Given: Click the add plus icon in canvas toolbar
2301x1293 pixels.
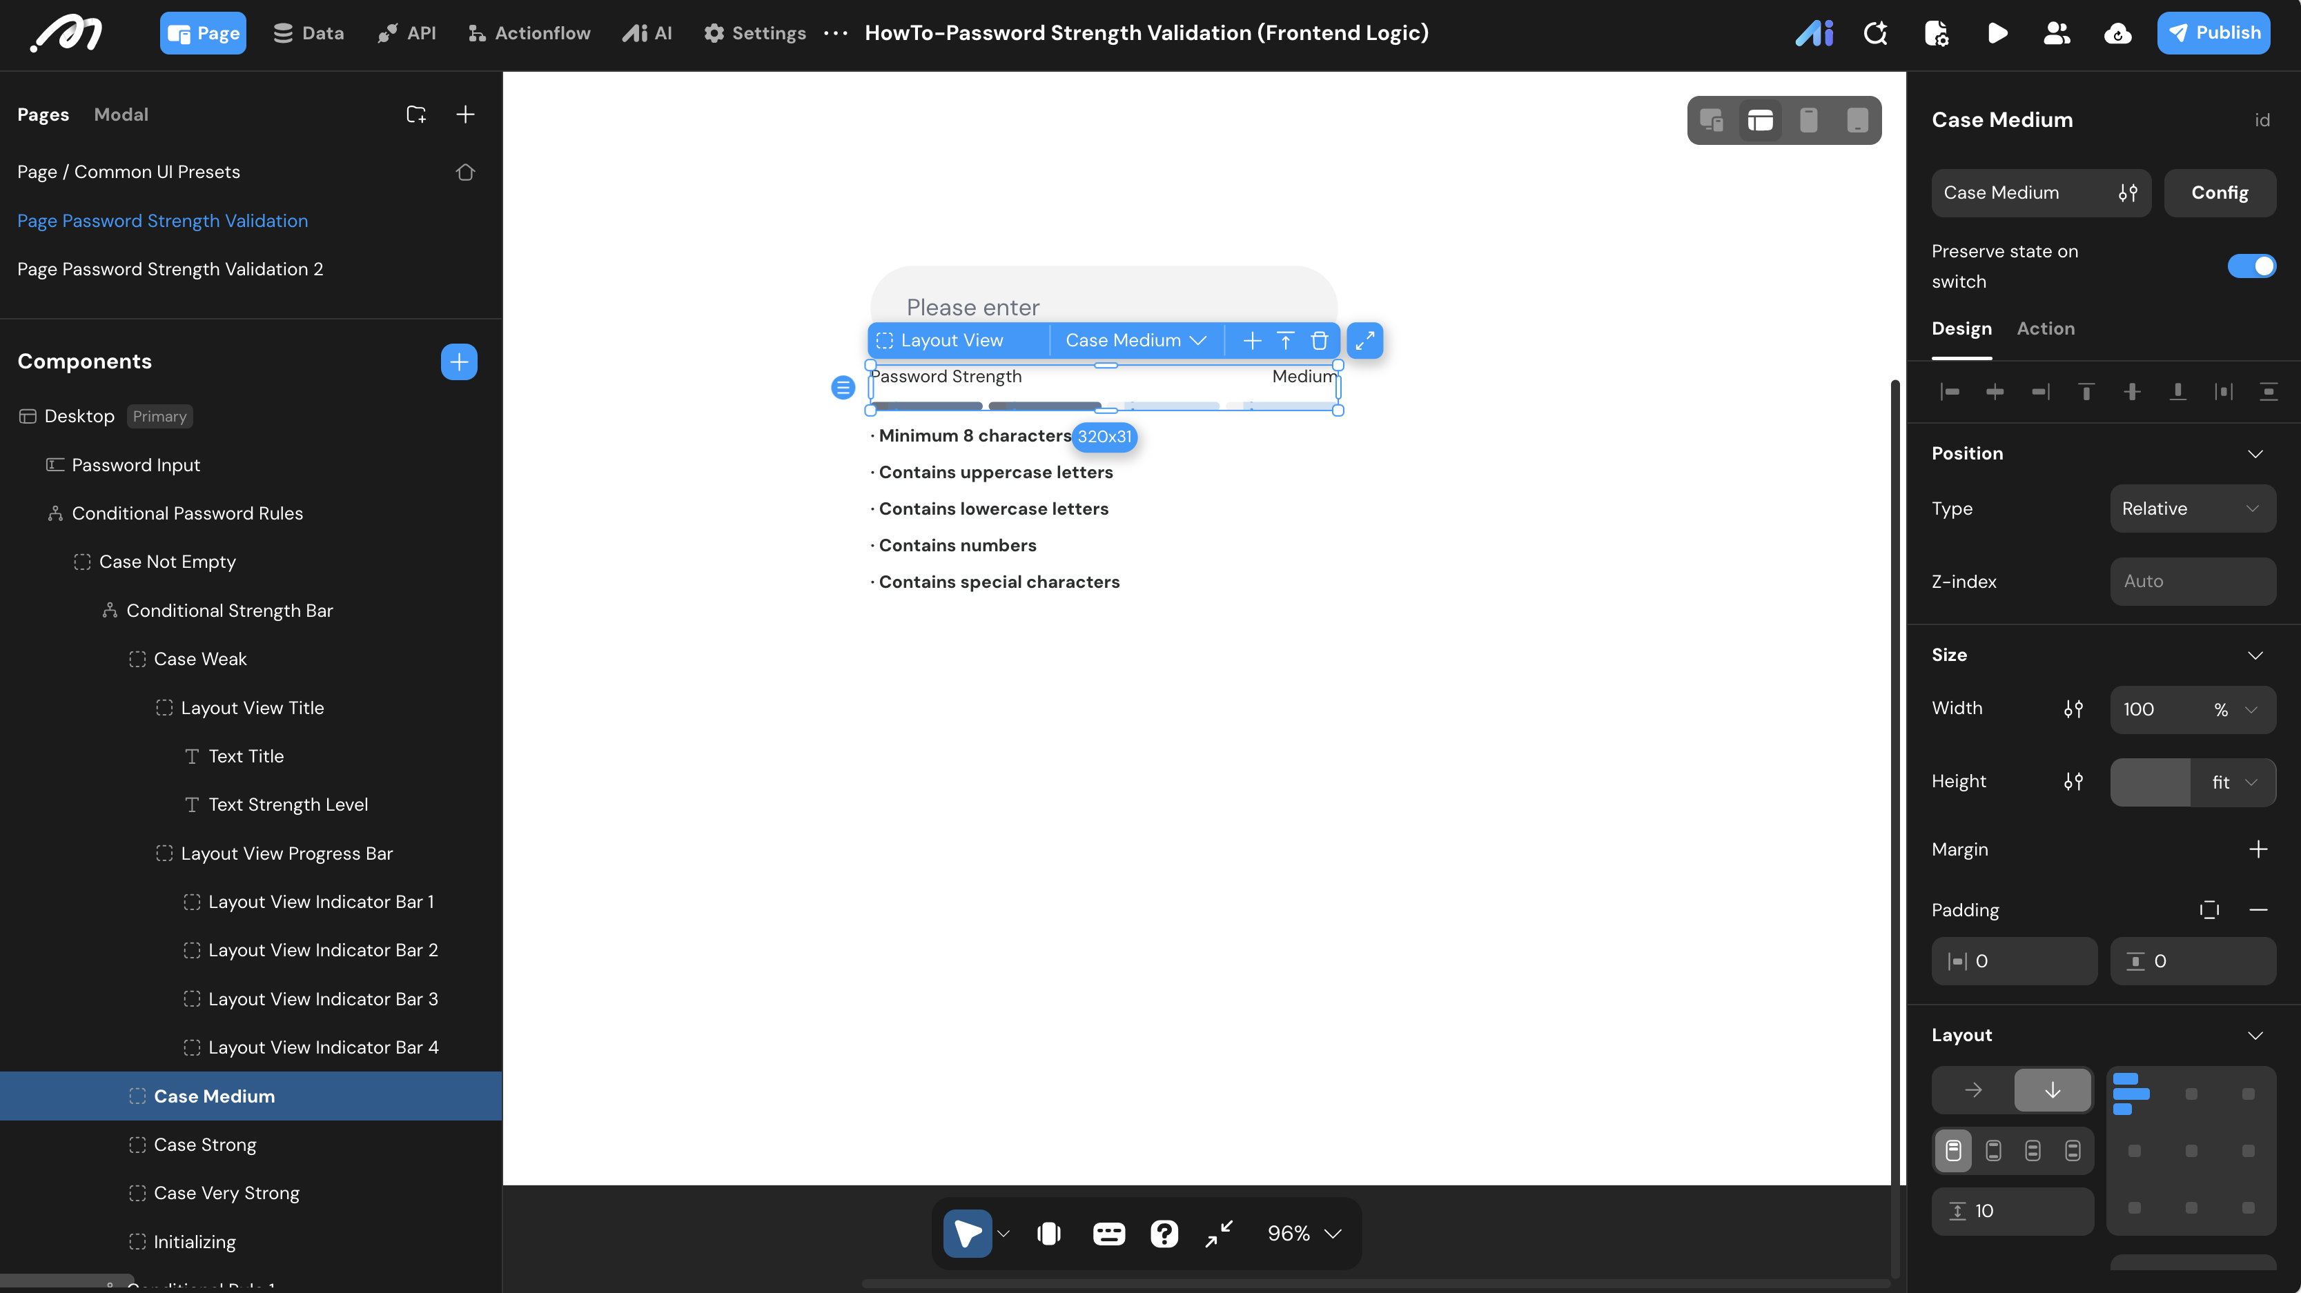Looking at the screenshot, I should [x=1253, y=340].
